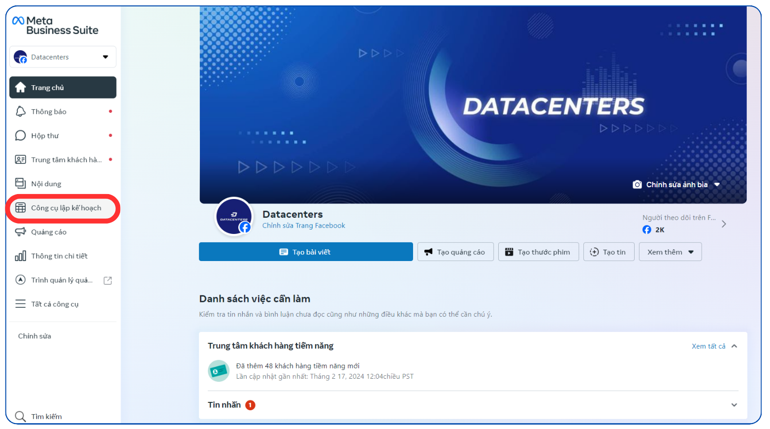The height and width of the screenshot is (429, 770).
Task: Click the Datacenters profile picture
Action: coord(234,217)
